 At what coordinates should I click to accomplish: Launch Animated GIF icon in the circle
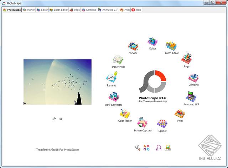point(191,97)
